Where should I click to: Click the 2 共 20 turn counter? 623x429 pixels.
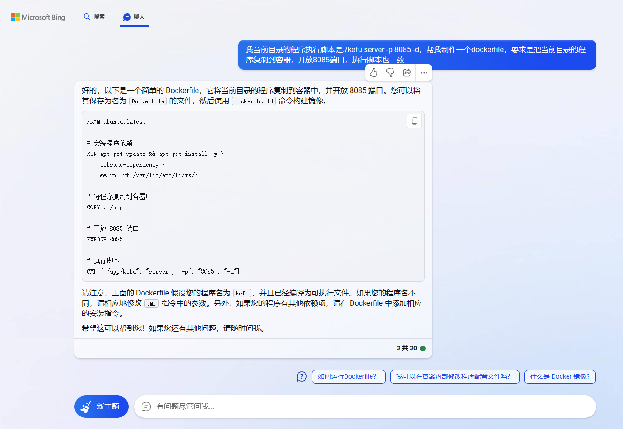[x=407, y=349]
